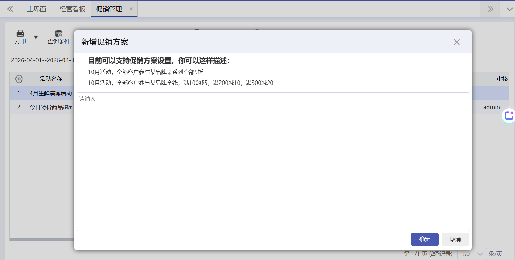515x260 pixels.
Task: Click the table's horizontal scrollbar
Action: (x=42, y=240)
